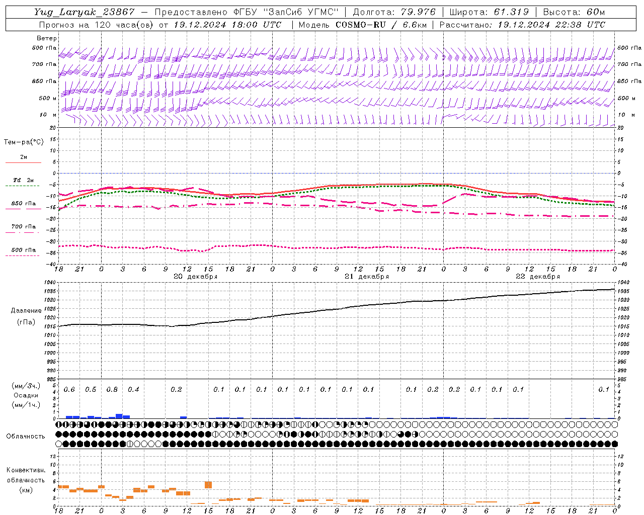This screenshot has width=644, height=515.
Task: Click the (мм/1ч.) units label
Action: pos(26,405)
